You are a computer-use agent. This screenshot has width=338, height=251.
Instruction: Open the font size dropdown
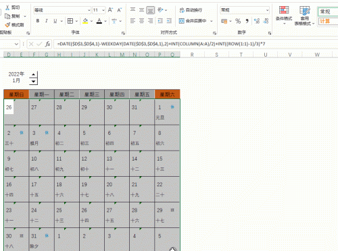(x=103, y=10)
